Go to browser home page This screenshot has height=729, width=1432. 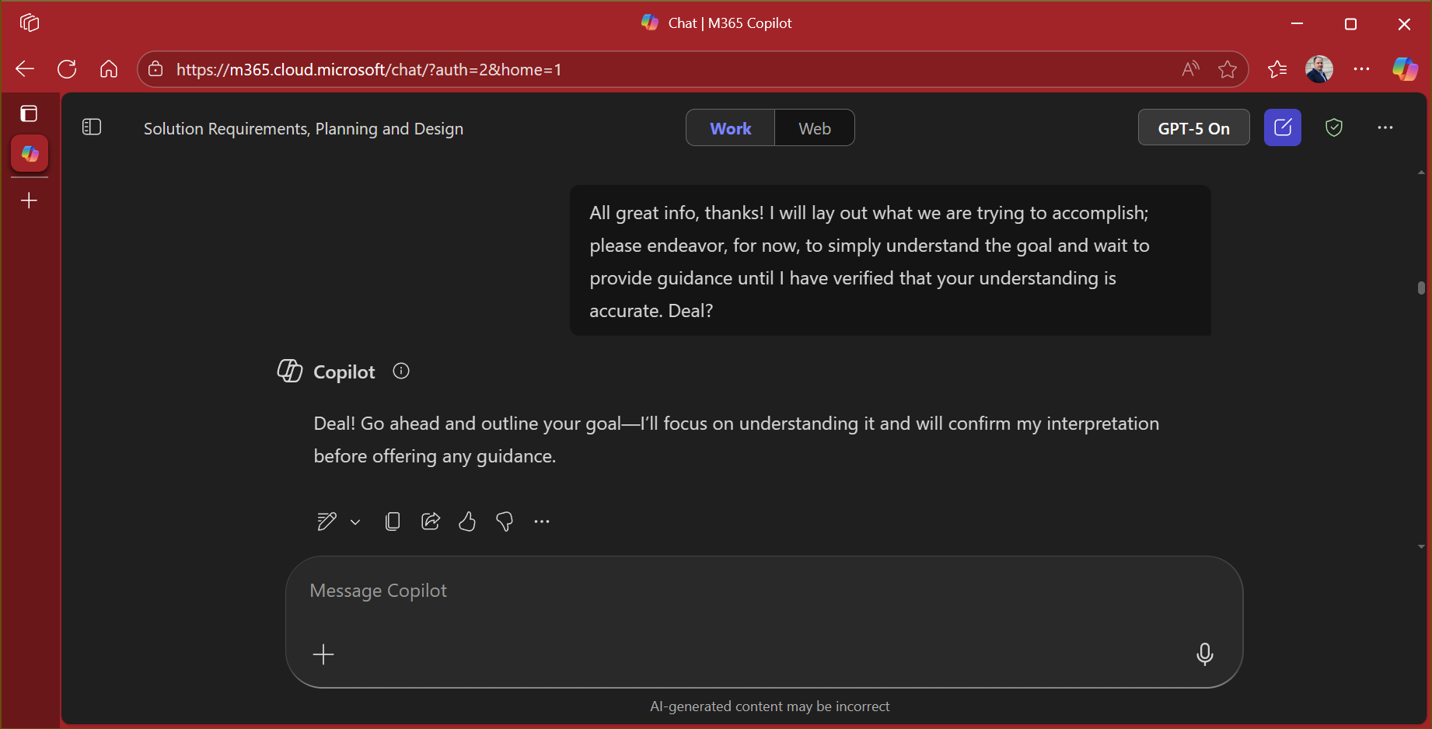coord(109,69)
